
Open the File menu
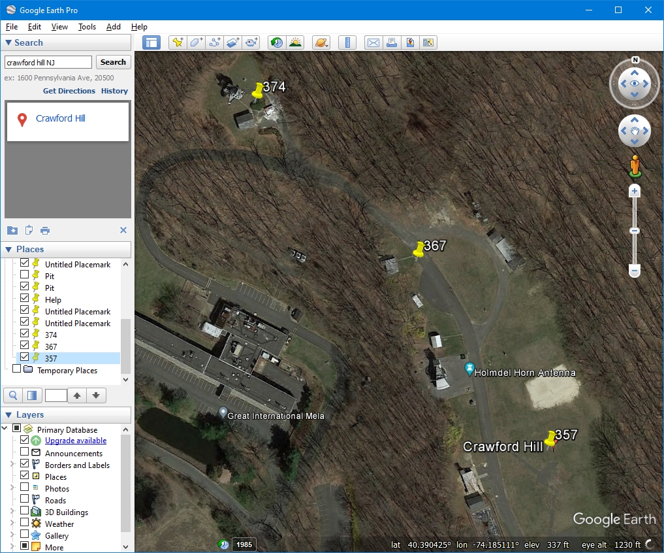point(12,27)
